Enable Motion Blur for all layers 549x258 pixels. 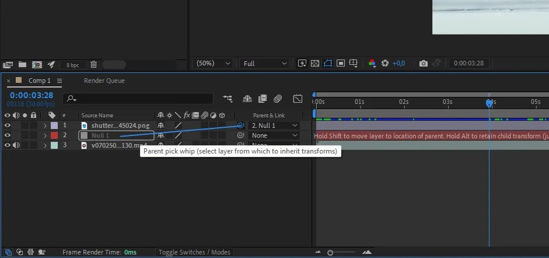(278, 99)
